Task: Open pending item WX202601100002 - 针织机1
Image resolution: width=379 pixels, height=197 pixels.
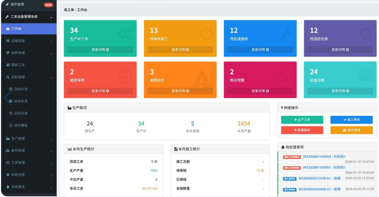Action: pos(324,157)
